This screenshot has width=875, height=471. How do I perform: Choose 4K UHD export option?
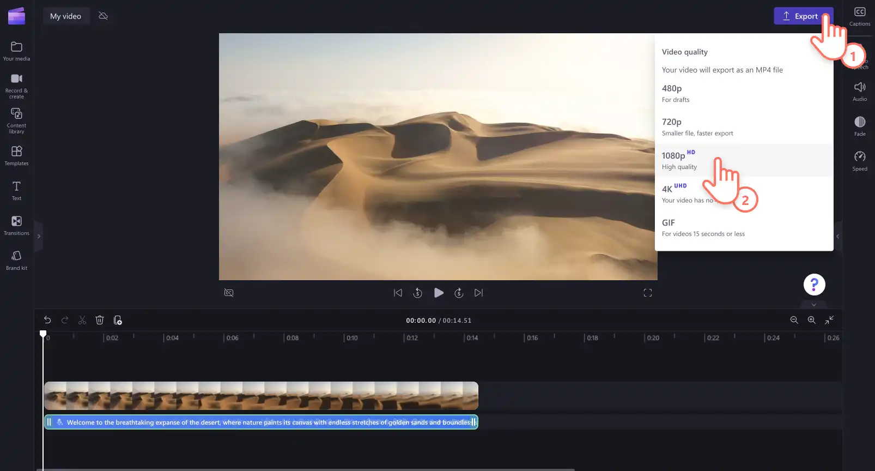[744, 194]
